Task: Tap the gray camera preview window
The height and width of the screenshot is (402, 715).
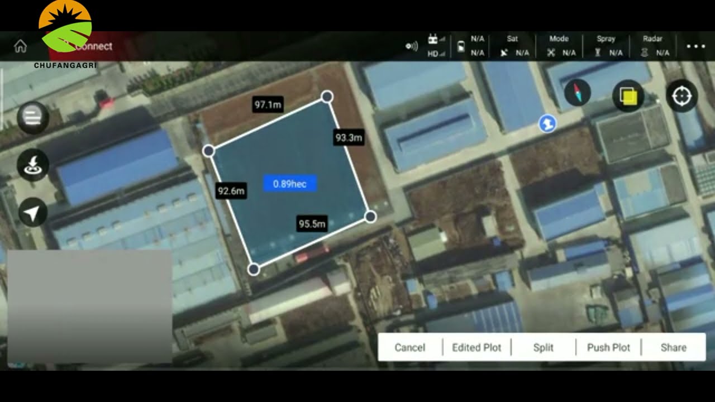Action: tap(89, 306)
